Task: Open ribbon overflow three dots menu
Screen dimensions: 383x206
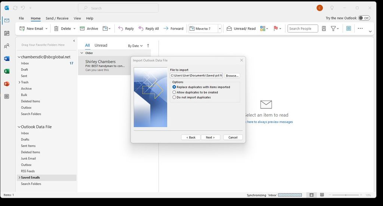Action: (x=360, y=28)
